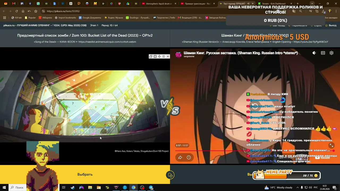Click the browser undo arrow icon

[29, 11]
